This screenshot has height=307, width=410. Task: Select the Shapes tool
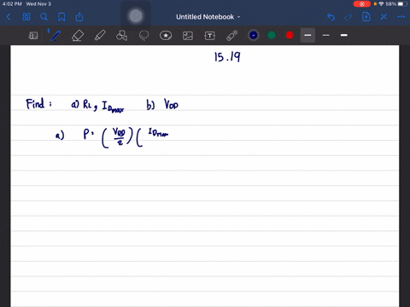(121, 36)
